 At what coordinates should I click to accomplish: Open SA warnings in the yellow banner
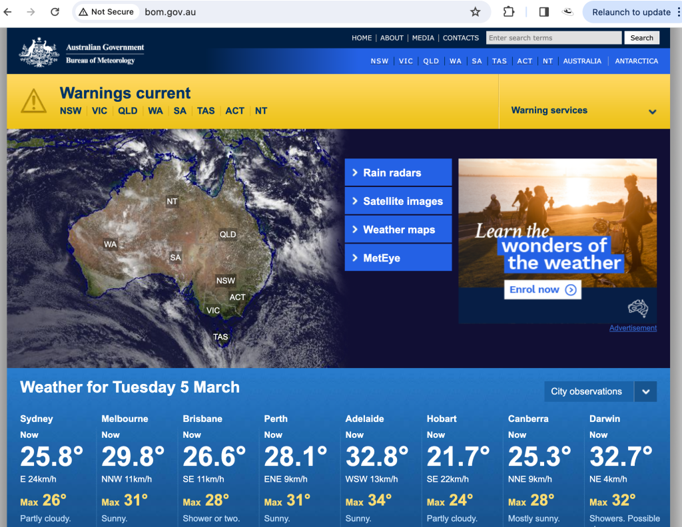(x=180, y=110)
